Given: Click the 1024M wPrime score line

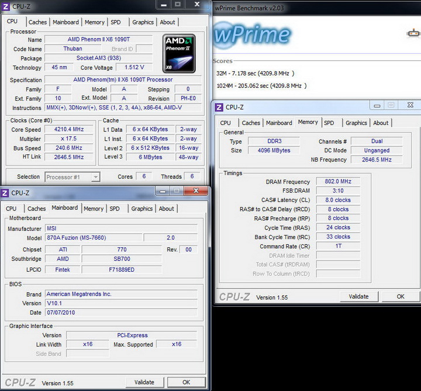Looking at the screenshot, I should 261,86.
